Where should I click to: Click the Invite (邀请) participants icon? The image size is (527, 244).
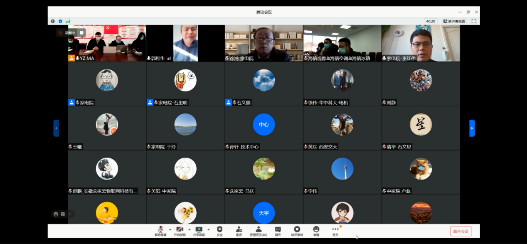tap(239, 231)
